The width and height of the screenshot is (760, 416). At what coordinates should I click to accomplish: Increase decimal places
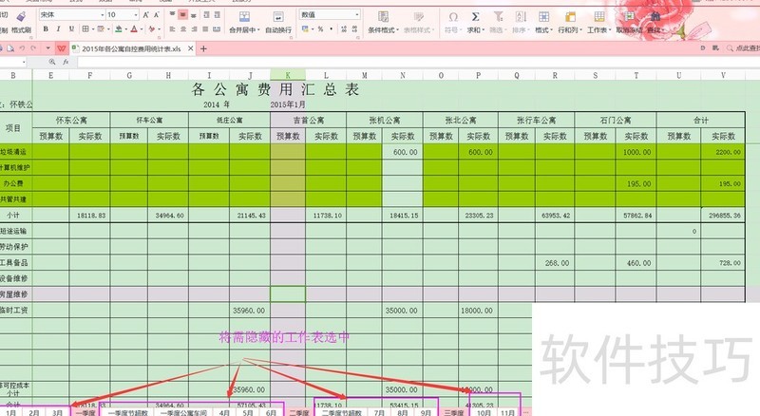point(344,29)
